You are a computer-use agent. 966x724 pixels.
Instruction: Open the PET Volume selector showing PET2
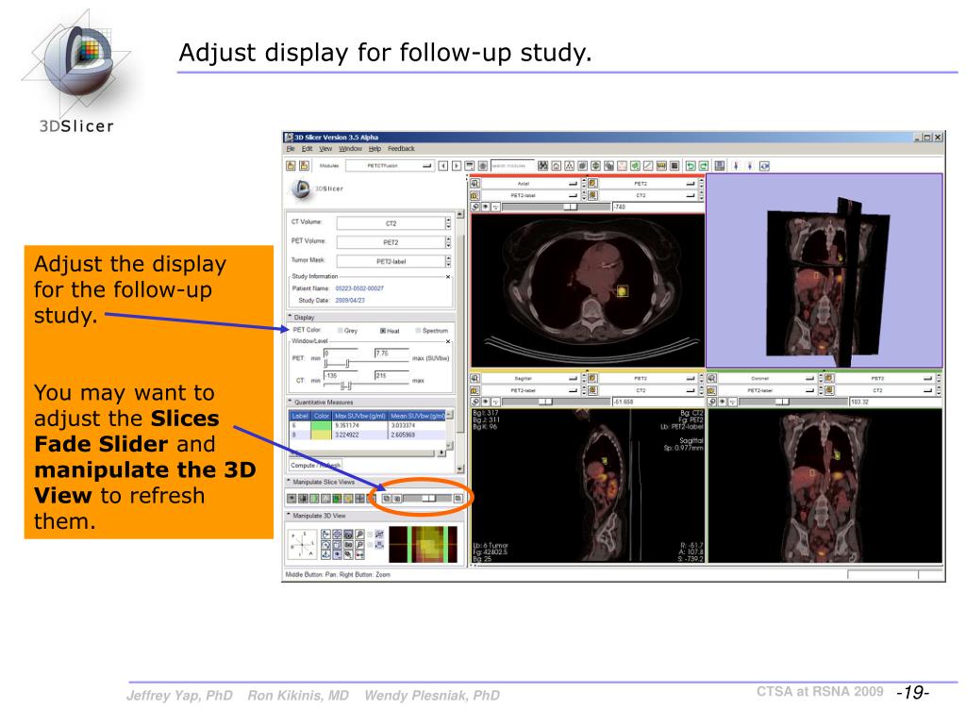393,242
